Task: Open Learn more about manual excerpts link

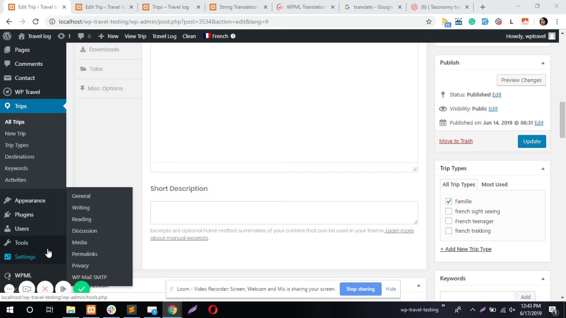Action: 282,234
